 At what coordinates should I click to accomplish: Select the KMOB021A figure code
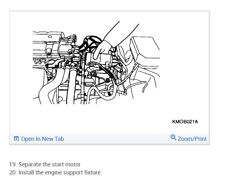pyautogui.click(x=185, y=122)
